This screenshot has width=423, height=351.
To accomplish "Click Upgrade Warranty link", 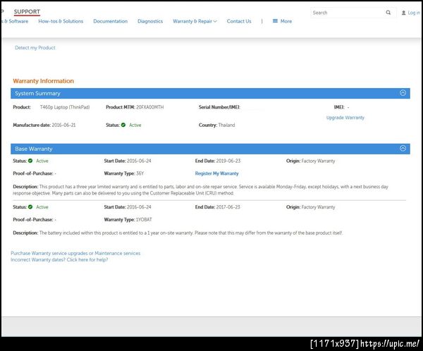I will [345, 118].
